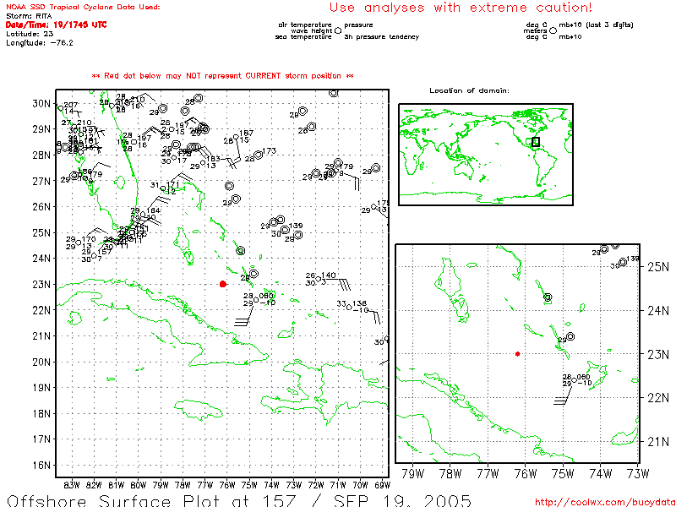Click station circle labeled 173 near 28N
Screen dimensions: 676x507
coord(259,155)
